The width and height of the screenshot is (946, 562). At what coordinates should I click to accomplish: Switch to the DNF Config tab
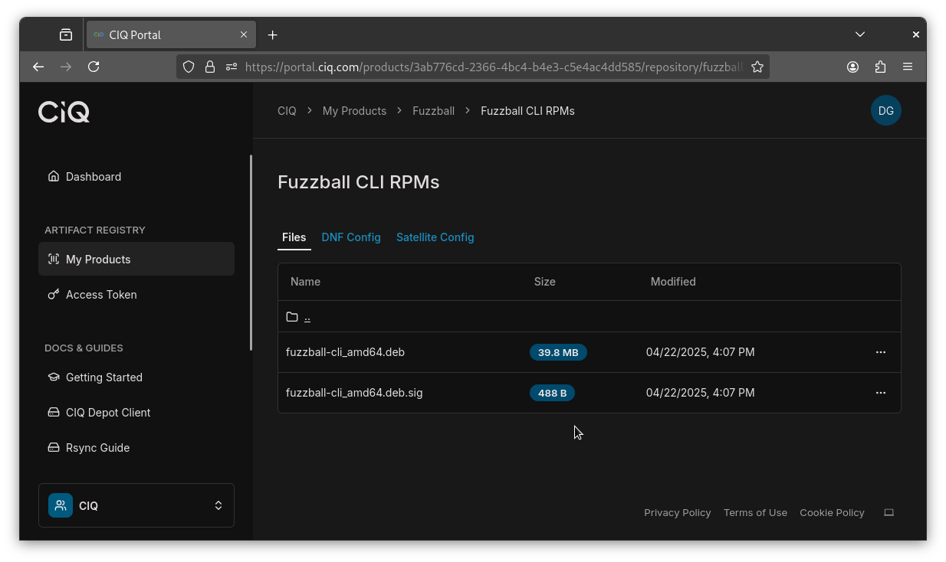point(351,237)
